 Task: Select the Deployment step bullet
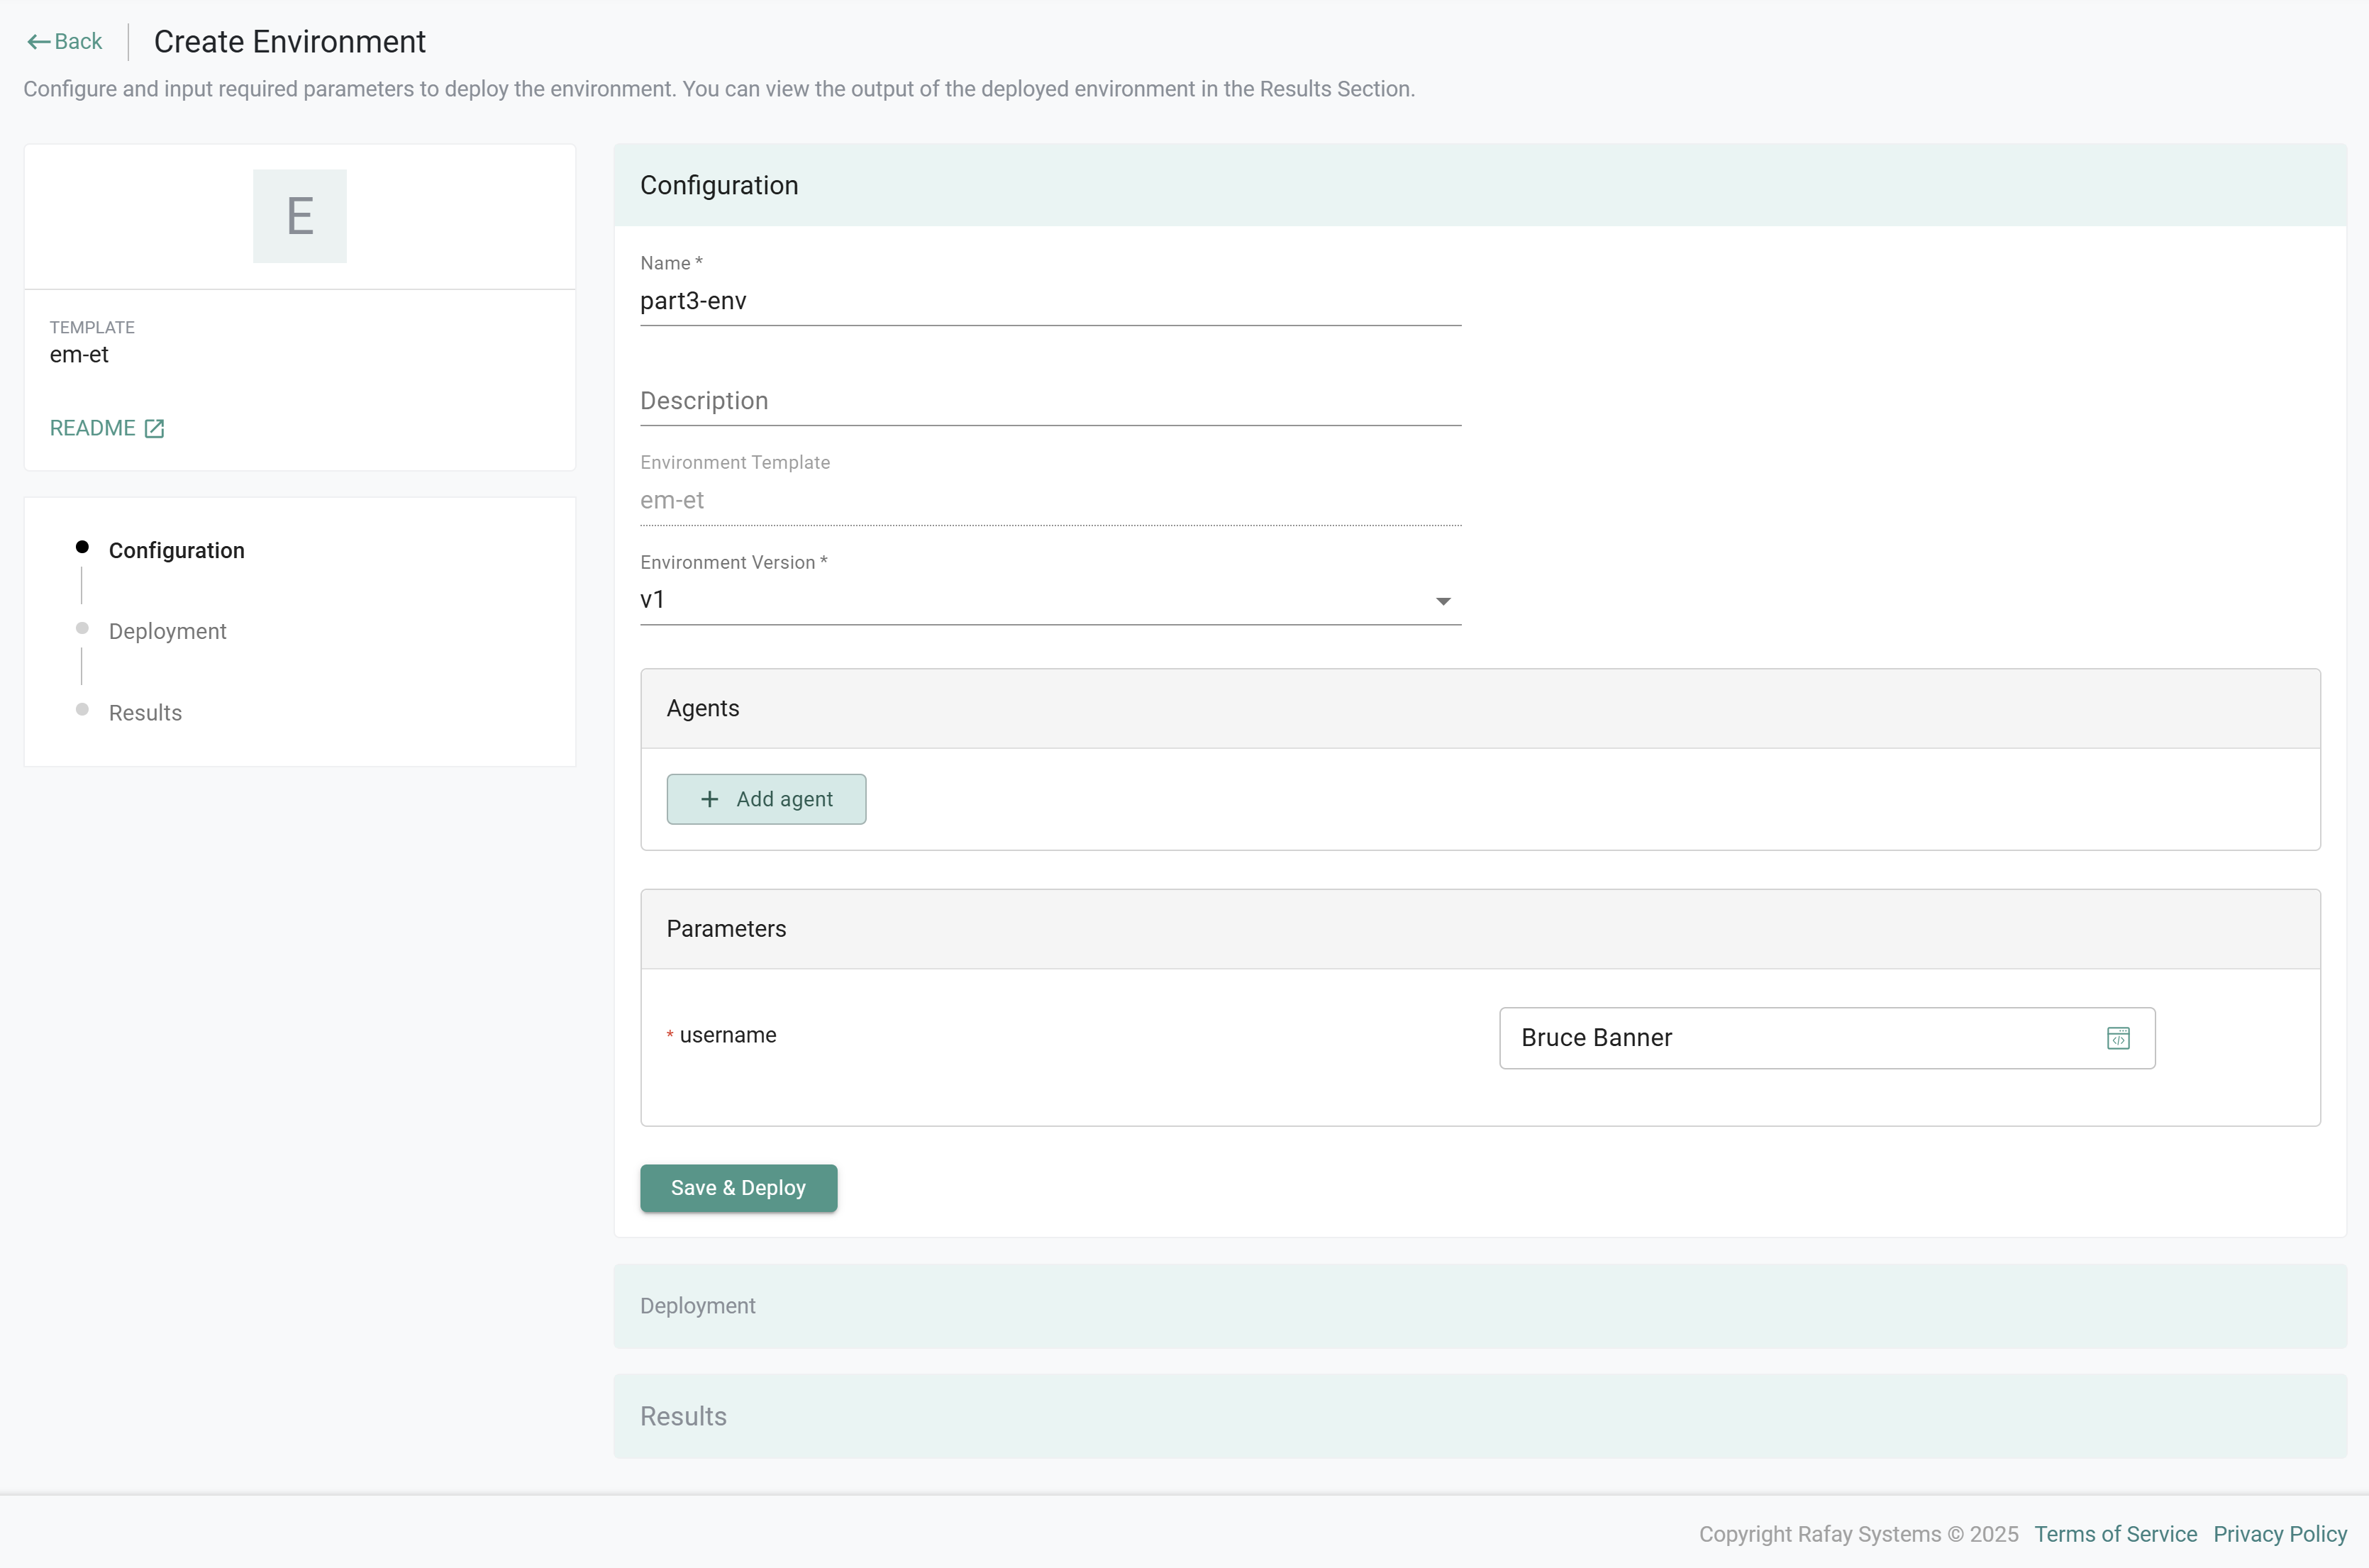click(82, 629)
